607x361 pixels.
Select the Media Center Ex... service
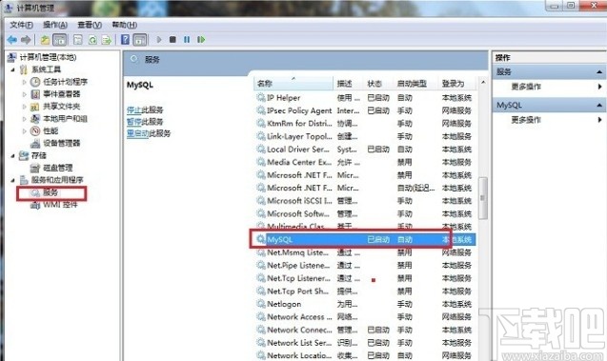365,162
